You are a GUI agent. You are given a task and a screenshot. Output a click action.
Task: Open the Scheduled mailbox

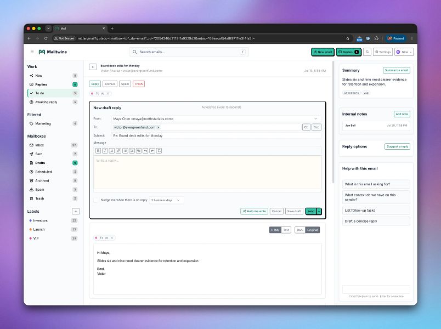click(x=53, y=172)
